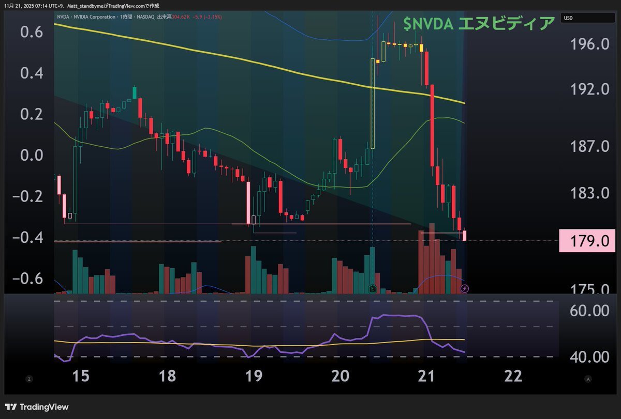The width and height of the screenshot is (621, 419).
Task: Click date label 18 on time axis
Action: click(x=168, y=376)
